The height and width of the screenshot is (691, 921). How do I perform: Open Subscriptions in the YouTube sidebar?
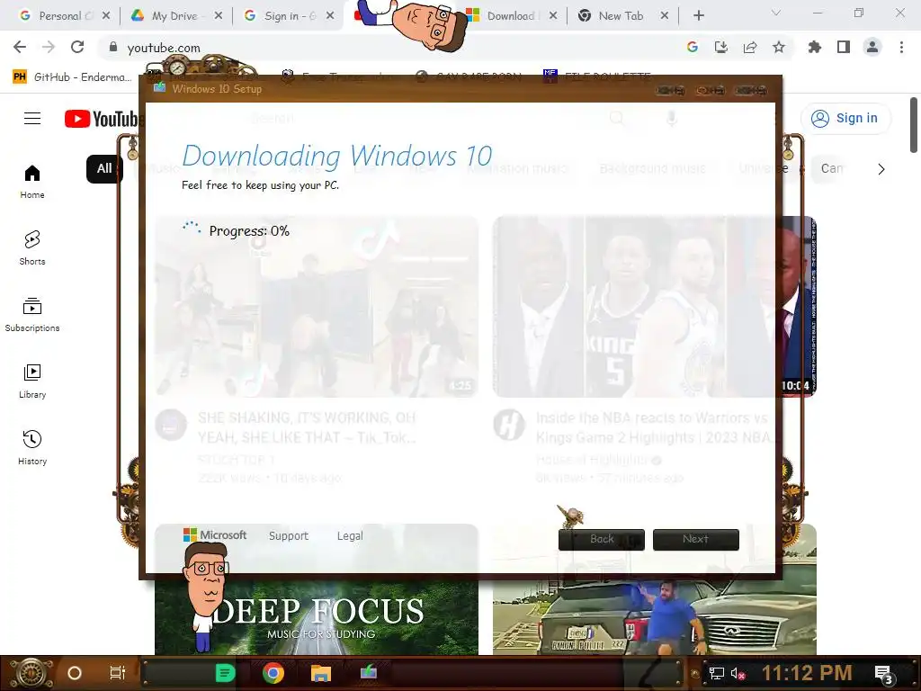tap(32, 314)
